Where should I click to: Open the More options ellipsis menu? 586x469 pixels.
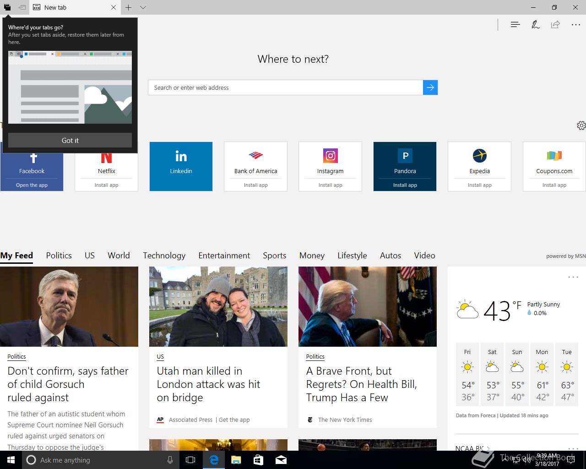point(576,25)
